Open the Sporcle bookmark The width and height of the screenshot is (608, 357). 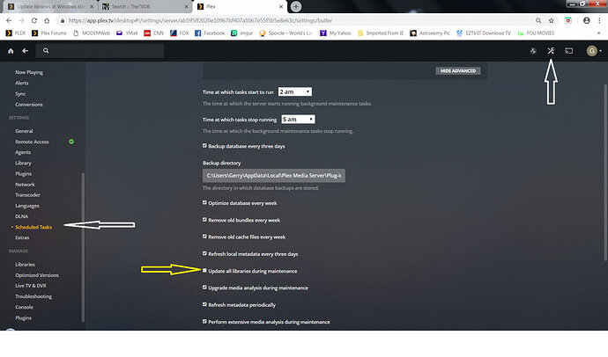(285, 33)
